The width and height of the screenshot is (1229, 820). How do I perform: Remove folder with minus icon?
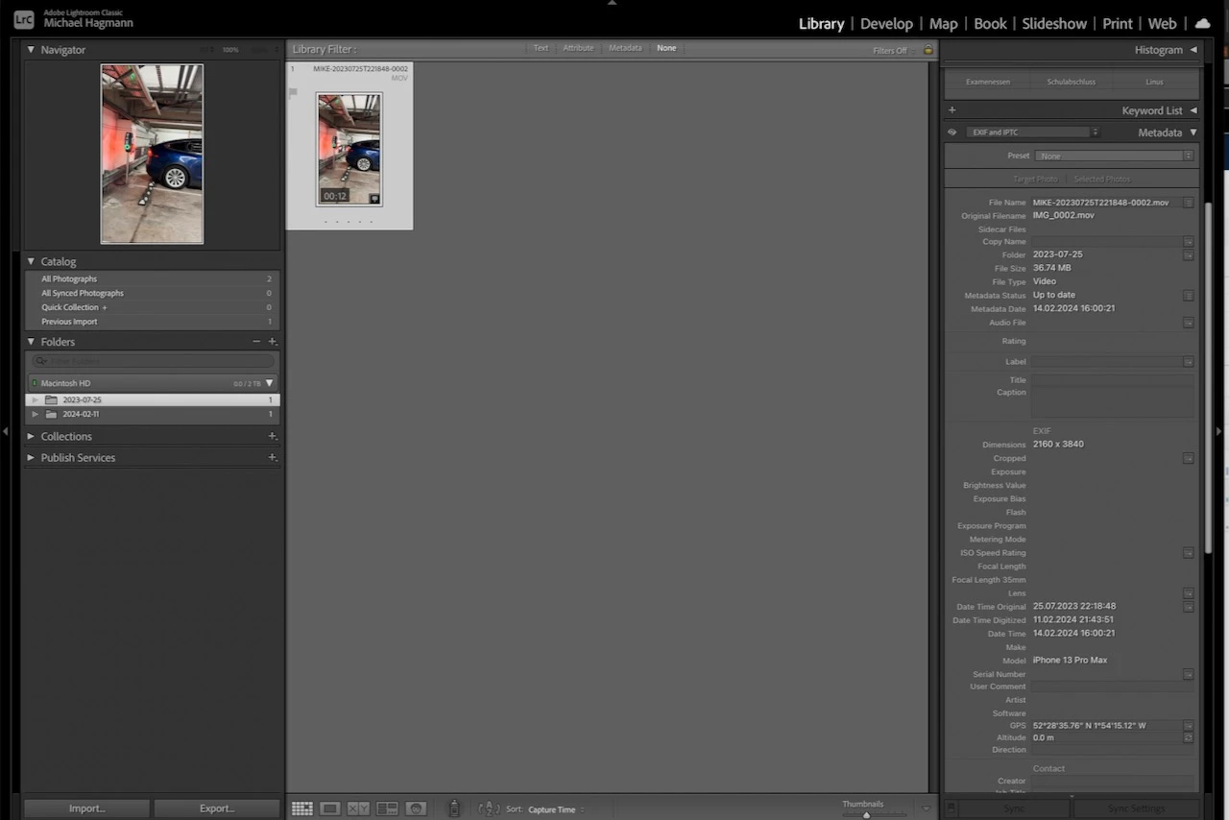tap(256, 342)
